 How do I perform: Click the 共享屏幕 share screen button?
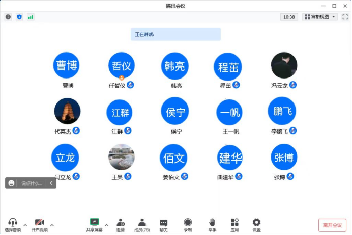[x=94, y=224]
